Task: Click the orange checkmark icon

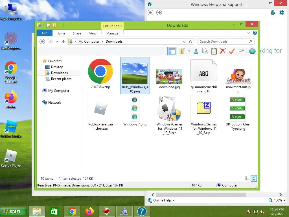Action: tap(232, 51)
